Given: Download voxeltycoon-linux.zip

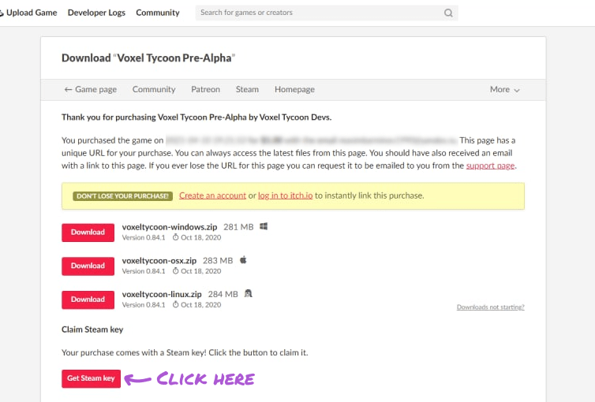Looking at the screenshot, I should 88,300.
